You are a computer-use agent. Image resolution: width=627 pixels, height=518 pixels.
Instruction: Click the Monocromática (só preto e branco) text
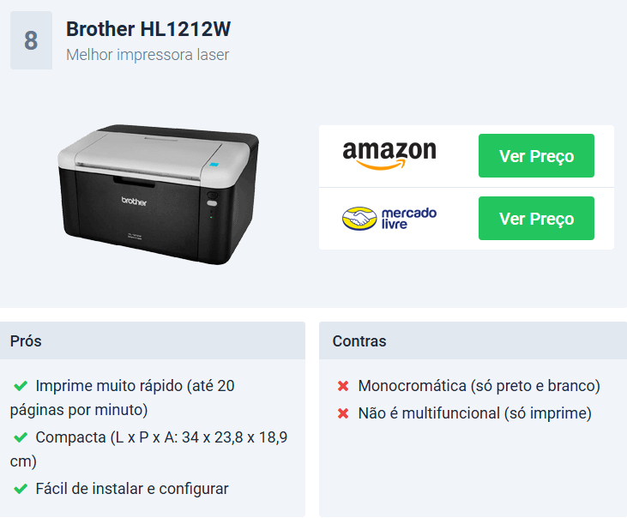[479, 386]
